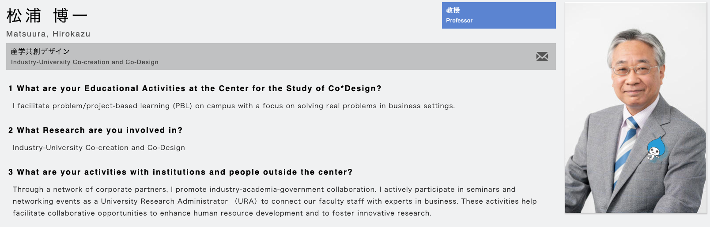
Task: Click the envelope email icon
Action: (x=542, y=56)
